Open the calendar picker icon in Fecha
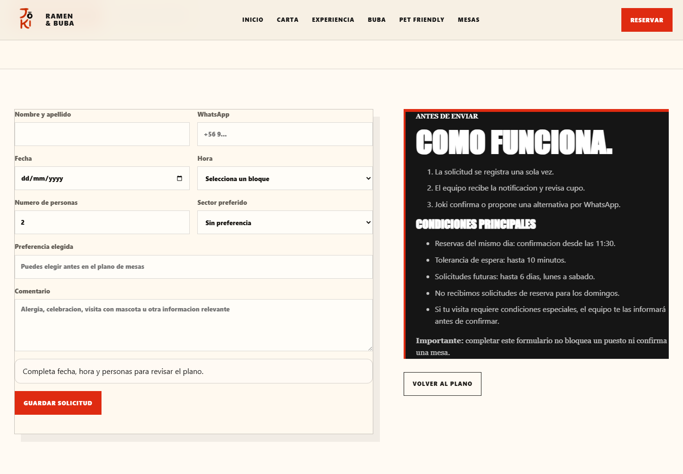The width and height of the screenshot is (683, 474). (x=179, y=178)
